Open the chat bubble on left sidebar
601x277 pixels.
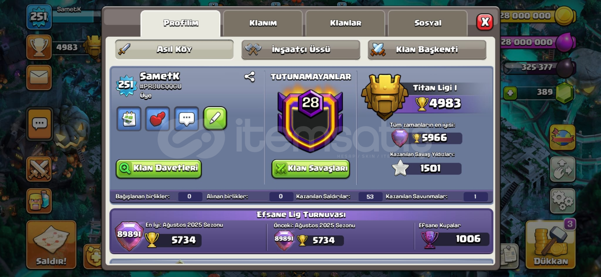click(39, 124)
